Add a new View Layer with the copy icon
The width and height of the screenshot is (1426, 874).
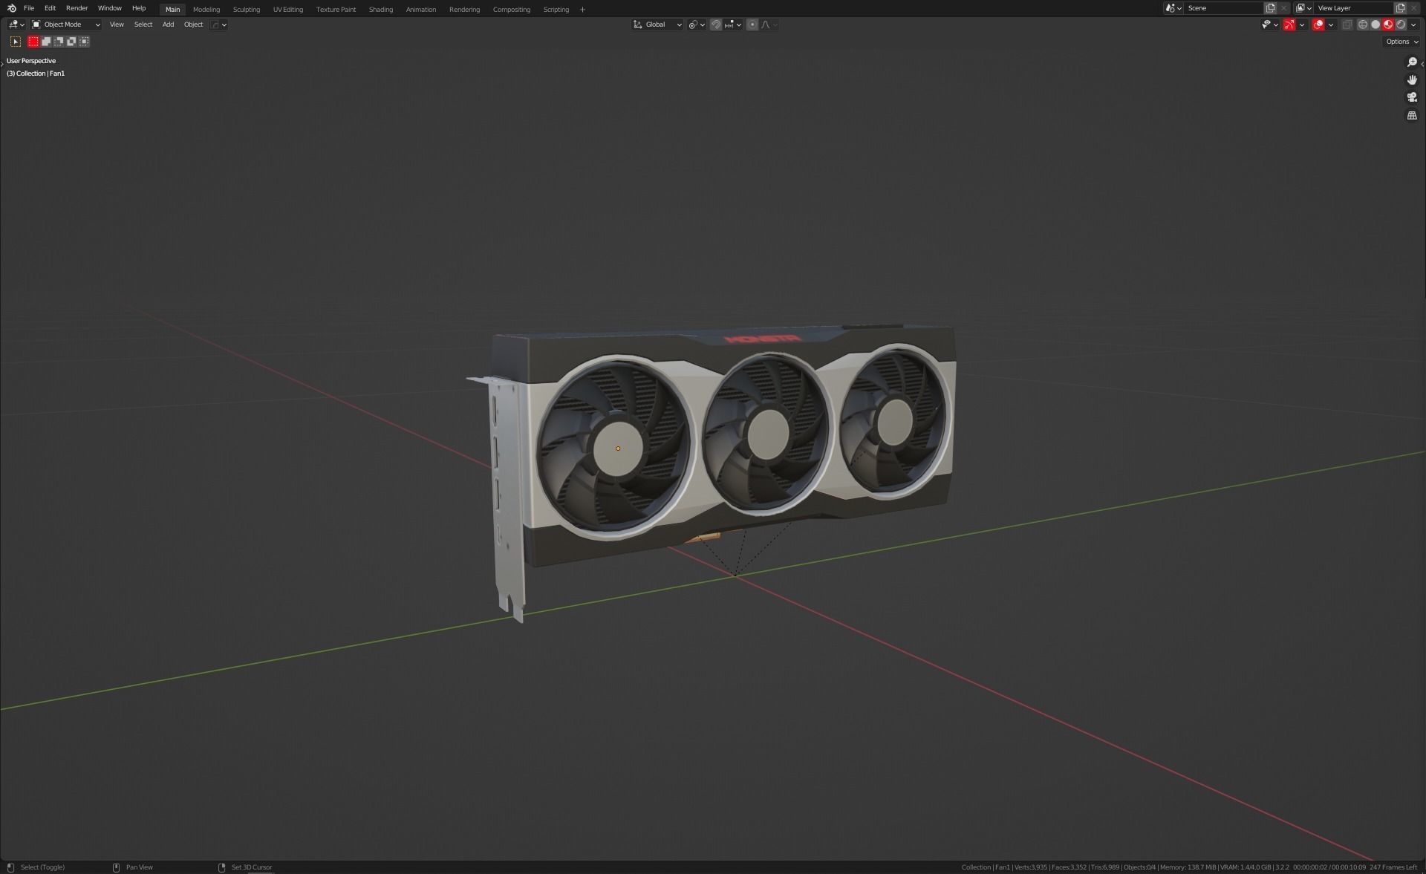(1400, 8)
